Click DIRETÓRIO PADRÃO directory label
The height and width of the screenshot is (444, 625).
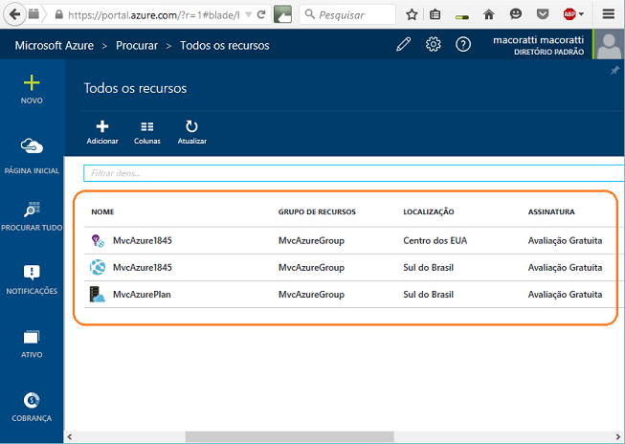548,52
